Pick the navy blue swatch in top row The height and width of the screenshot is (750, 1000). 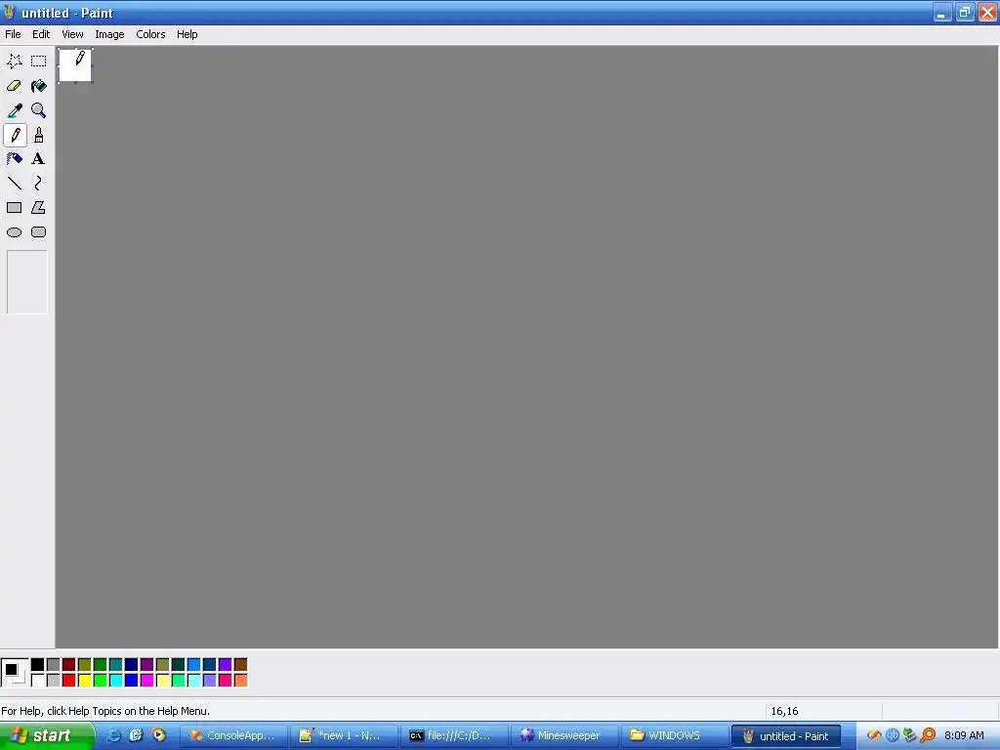132,665
